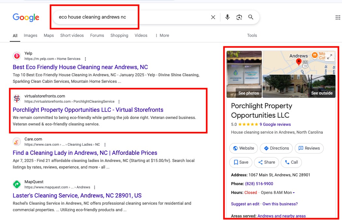Click the mapquest.com Andrews URL breadcrumb
Image resolution: width=342 pixels, height=220 pixels.
(57, 187)
